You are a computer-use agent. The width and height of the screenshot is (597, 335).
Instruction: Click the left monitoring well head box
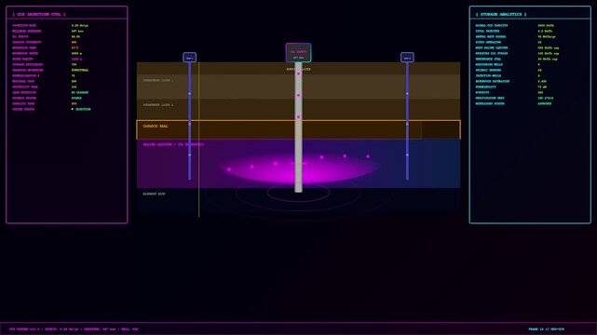(x=190, y=58)
